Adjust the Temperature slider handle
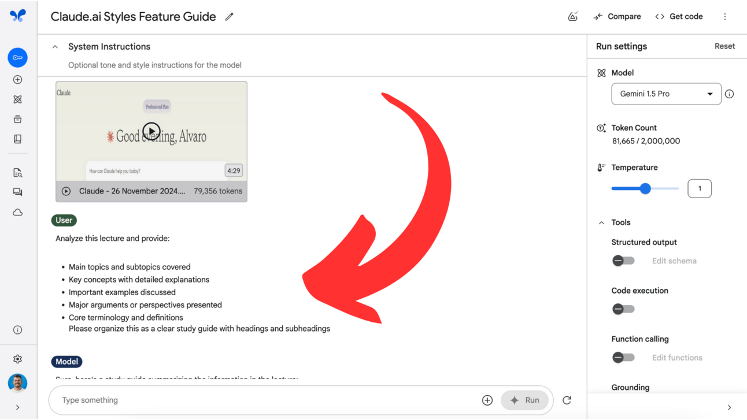747x420 pixels. (x=645, y=189)
